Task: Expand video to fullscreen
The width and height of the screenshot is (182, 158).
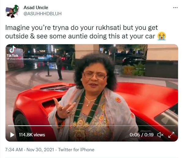Action: coord(171,135)
